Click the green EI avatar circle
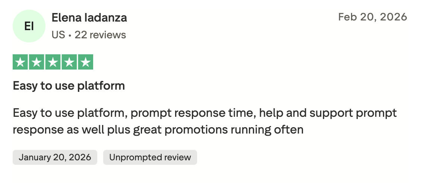This screenshot has width=430, height=183. click(x=29, y=26)
